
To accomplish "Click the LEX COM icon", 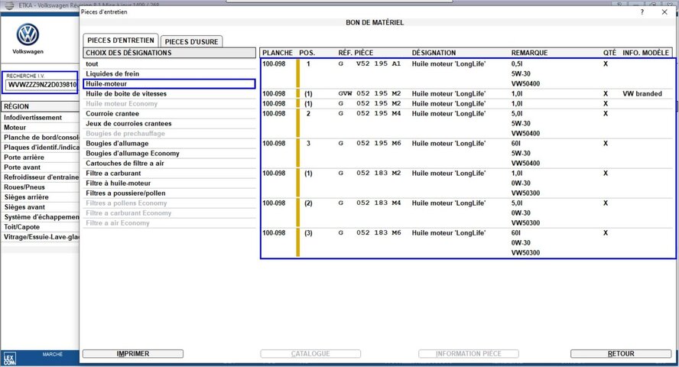I will [x=9, y=356].
